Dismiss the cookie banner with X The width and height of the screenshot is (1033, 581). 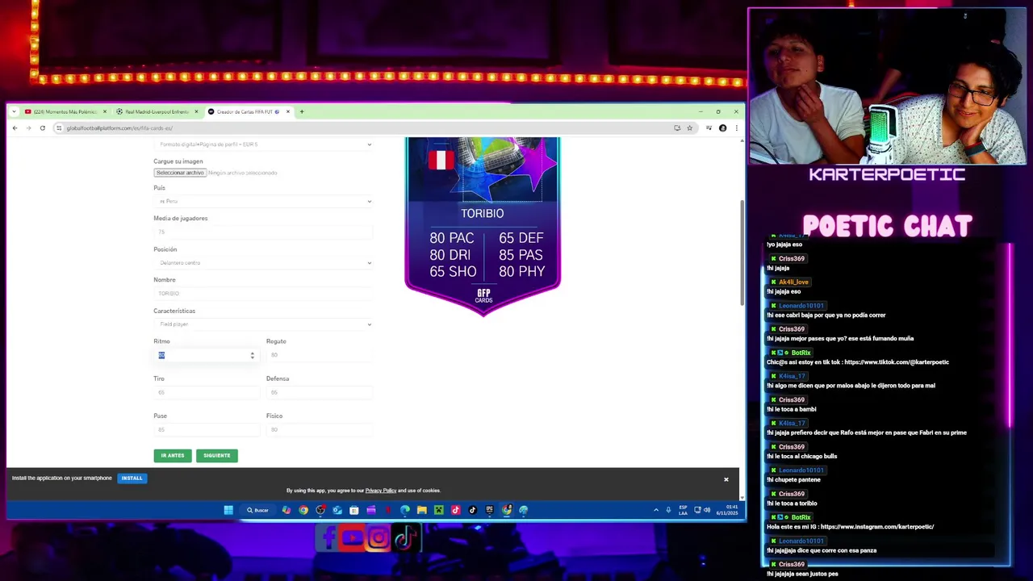pyautogui.click(x=726, y=479)
